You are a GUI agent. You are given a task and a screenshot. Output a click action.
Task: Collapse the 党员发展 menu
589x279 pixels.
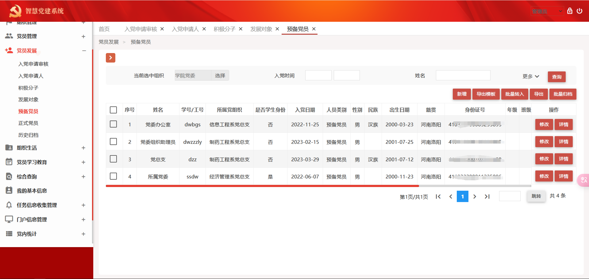(x=84, y=51)
